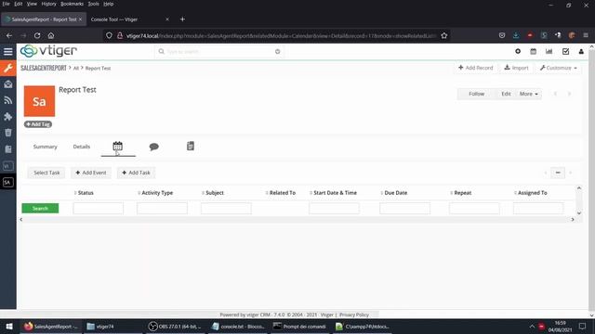Click the Edit button
Image resolution: width=595 pixels, height=334 pixels.
point(506,94)
